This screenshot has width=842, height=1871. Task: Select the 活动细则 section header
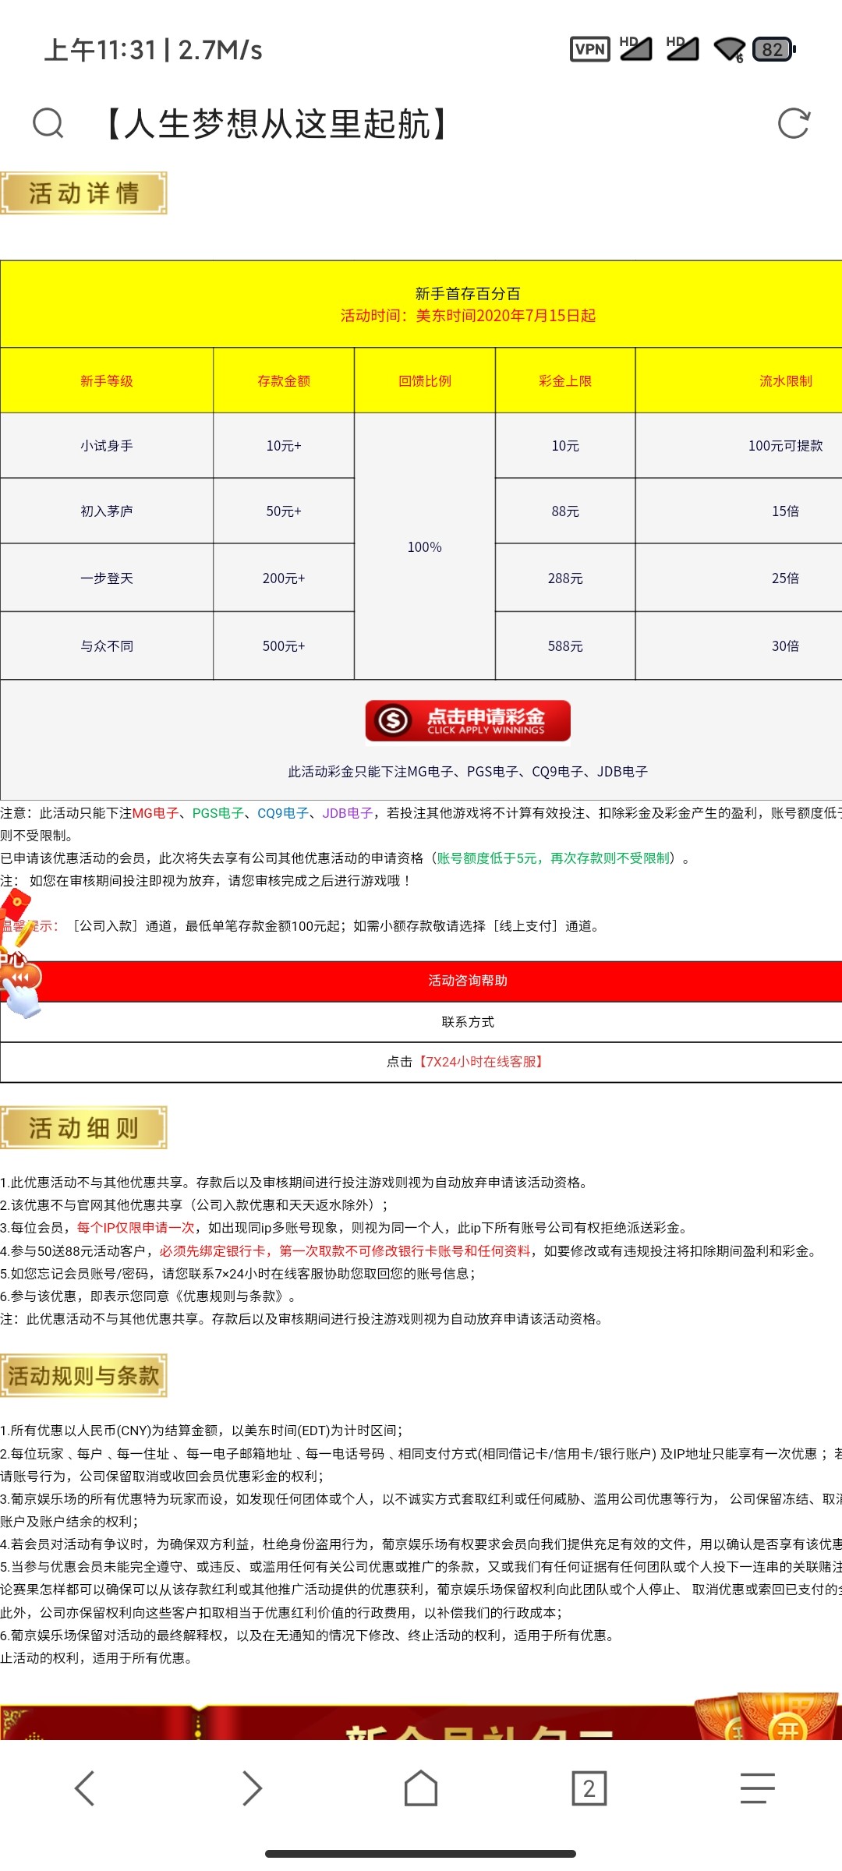(83, 1127)
